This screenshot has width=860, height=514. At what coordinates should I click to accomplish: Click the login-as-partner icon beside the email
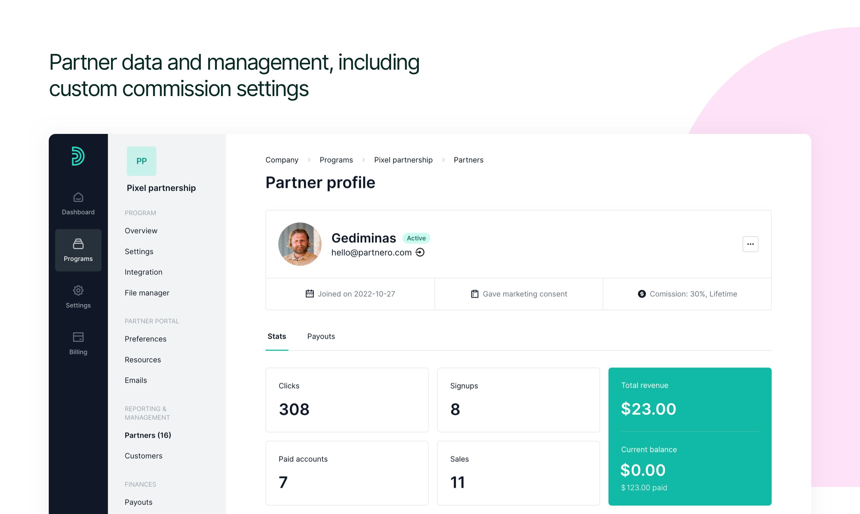coord(420,252)
